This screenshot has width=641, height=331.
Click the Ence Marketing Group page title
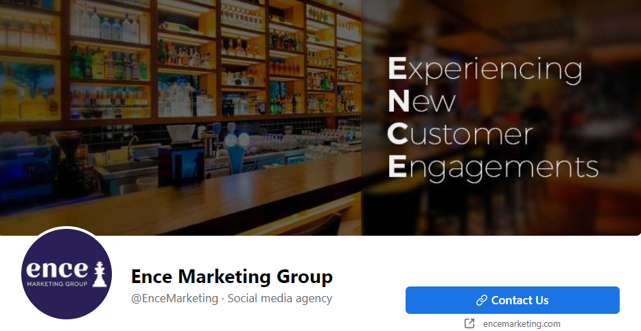coord(232,276)
